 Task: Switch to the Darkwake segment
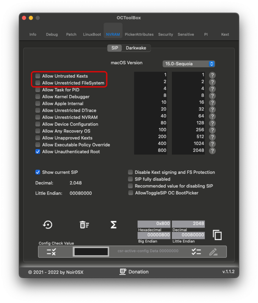(x=136, y=48)
